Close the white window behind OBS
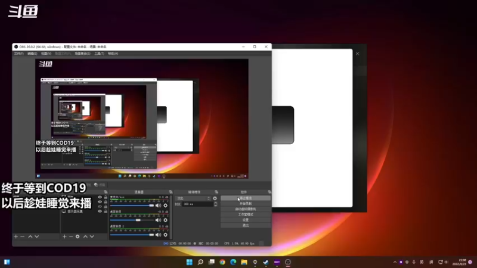The image size is (477, 268). pyautogui.click(x=357, y=54)
